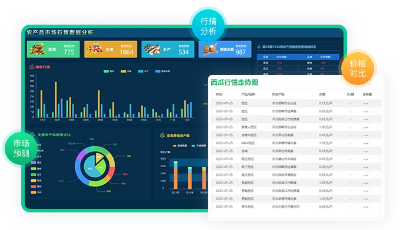Open the 价格对比 orange badge

(x=358, y=69)
